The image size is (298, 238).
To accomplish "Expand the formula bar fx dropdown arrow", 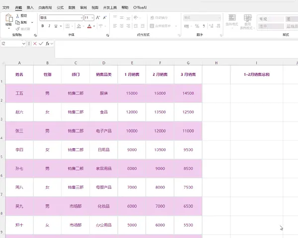I will (x=52, y=44).
